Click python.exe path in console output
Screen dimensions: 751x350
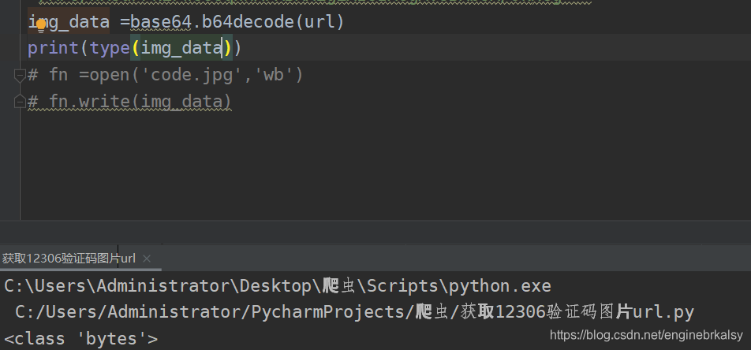tap(278, 286)
